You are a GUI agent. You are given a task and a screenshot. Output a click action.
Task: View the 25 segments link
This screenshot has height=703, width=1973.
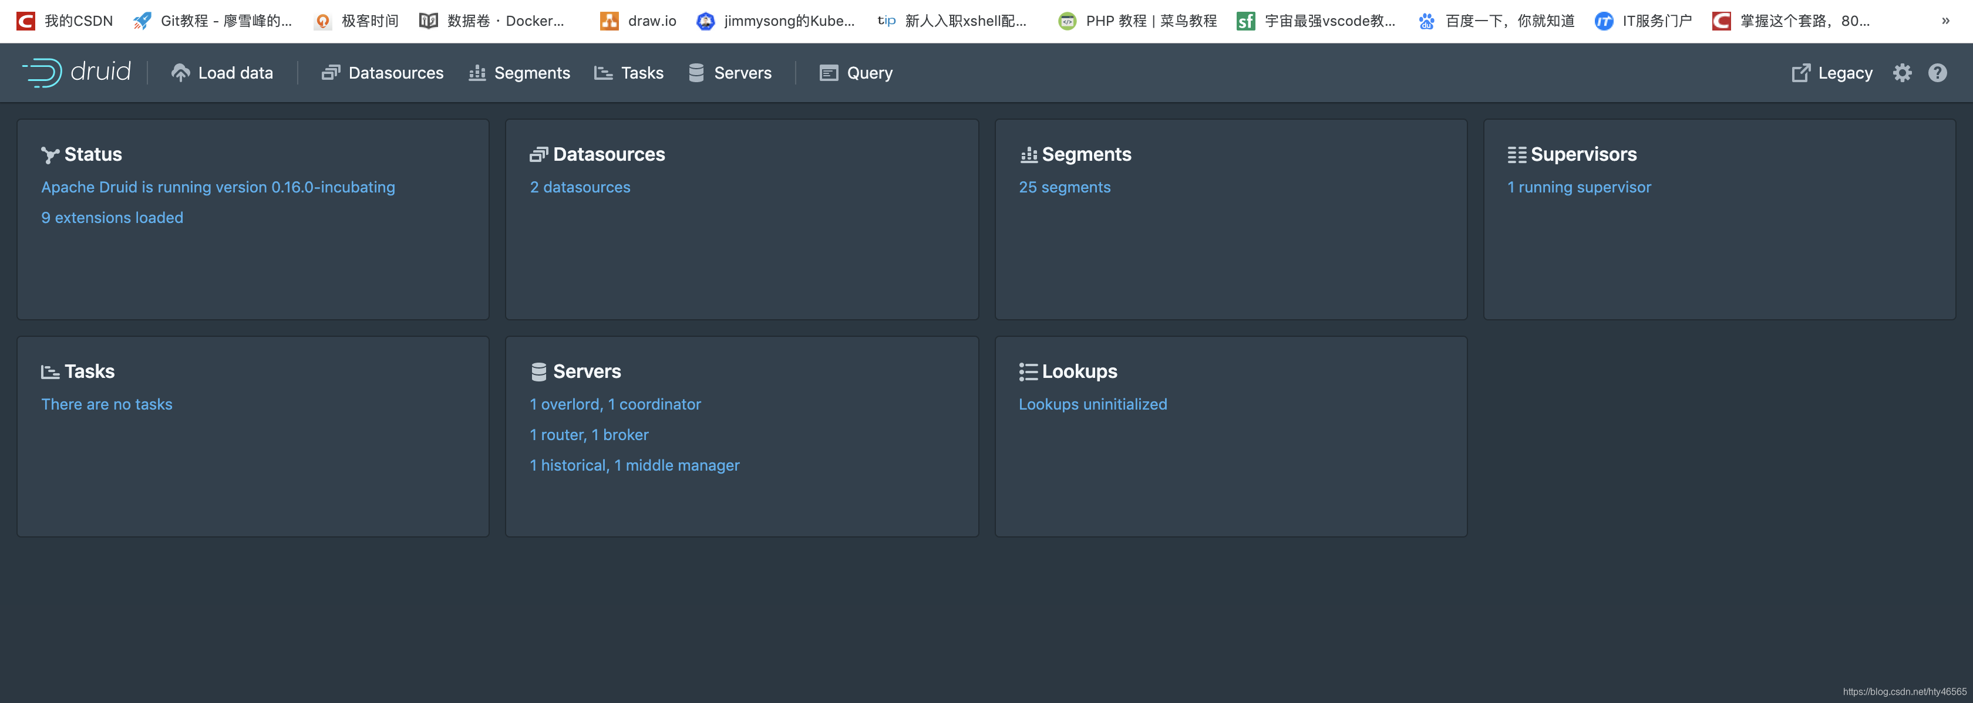tap(1064, 187)
